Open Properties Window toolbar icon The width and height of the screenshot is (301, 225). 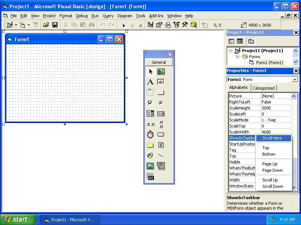pyautogui.click(x=159, y=25)
